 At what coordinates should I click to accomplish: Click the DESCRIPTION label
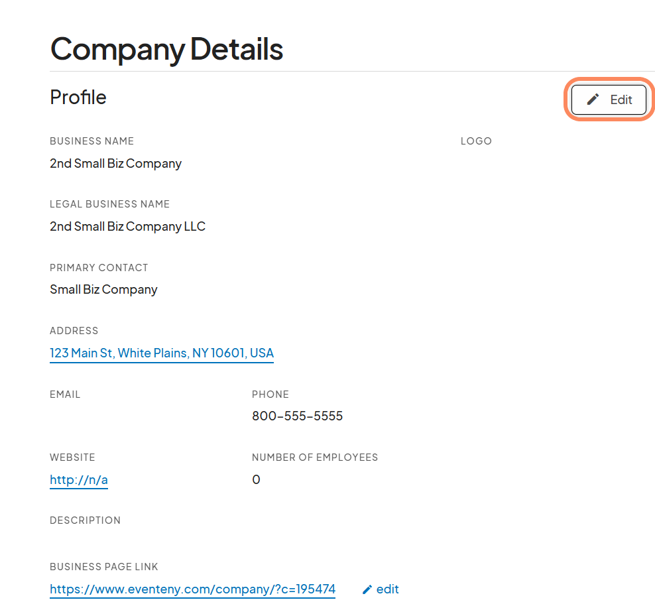pyautogui.click(x=85, y=520)
